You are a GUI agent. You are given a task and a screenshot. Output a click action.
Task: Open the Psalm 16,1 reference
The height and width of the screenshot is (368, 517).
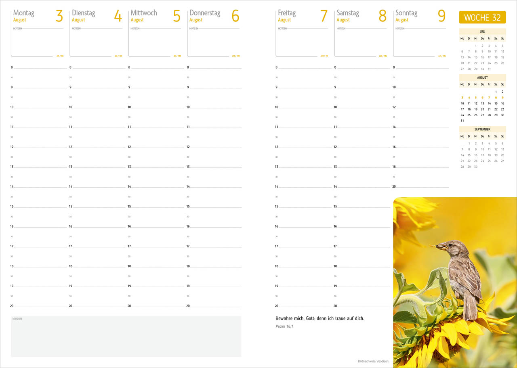point(284,326)
